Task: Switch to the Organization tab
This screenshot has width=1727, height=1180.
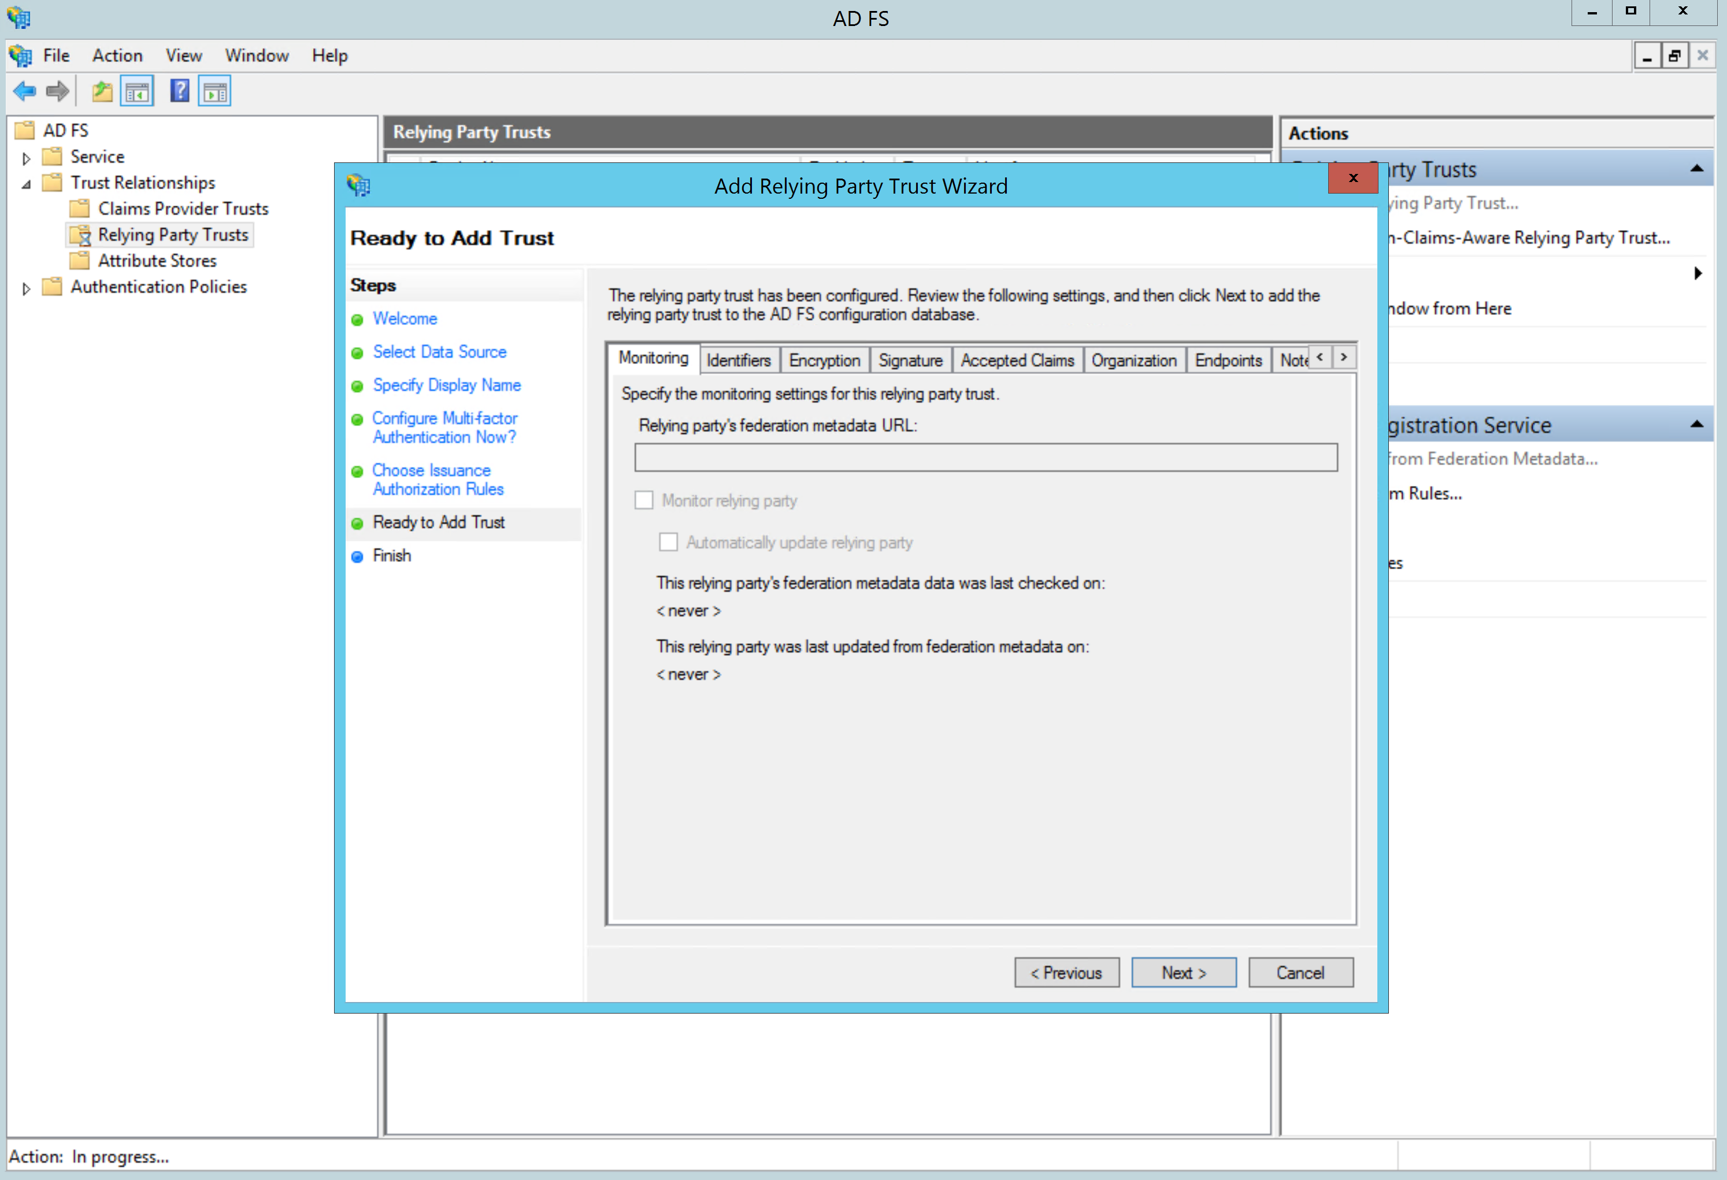Action: (x=1134, y=361)
